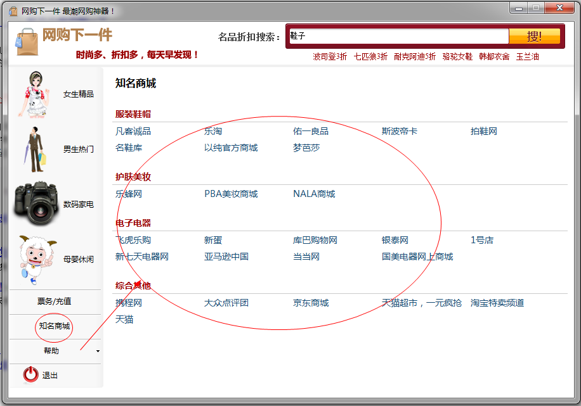Minimize the window
The height and width of the screenshot is (406, 581).
click(x=519, y=8)
